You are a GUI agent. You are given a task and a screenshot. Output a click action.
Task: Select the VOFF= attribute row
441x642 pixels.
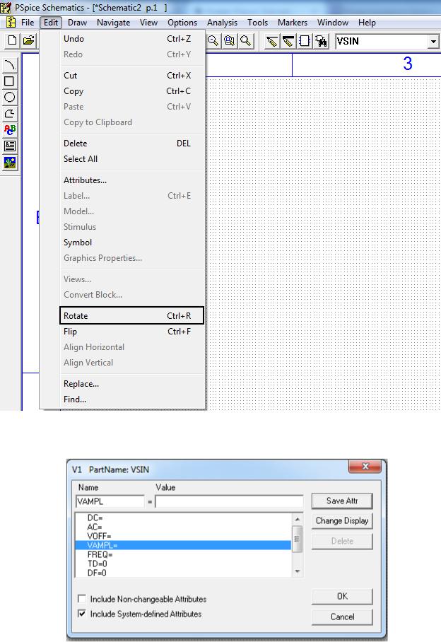183,536
